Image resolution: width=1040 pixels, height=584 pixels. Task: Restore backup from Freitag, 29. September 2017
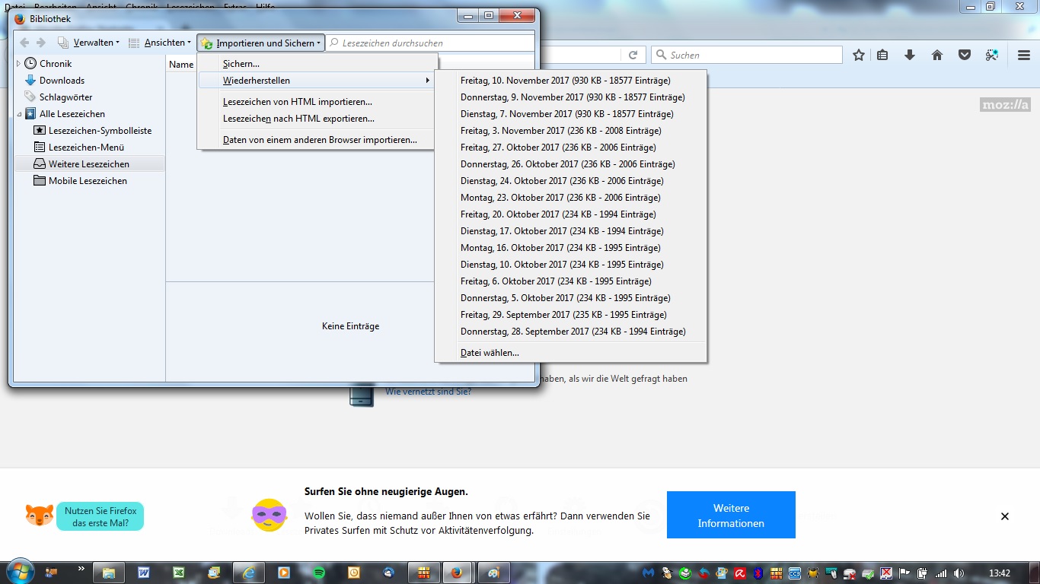coord(571,315)
